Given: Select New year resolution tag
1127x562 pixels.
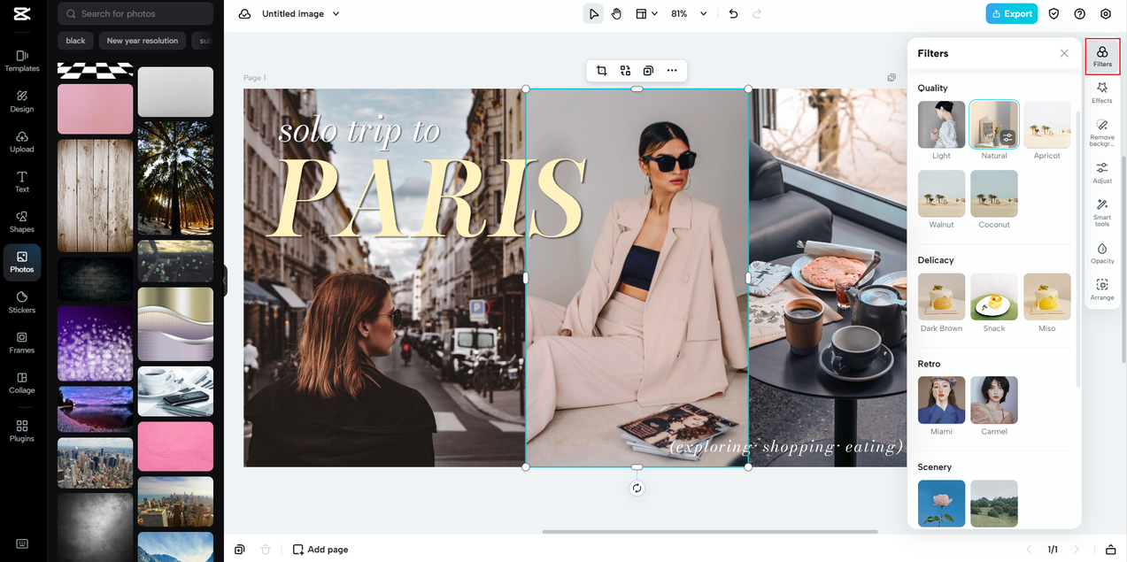Looking at the screenshot, I should pos(143,41).
